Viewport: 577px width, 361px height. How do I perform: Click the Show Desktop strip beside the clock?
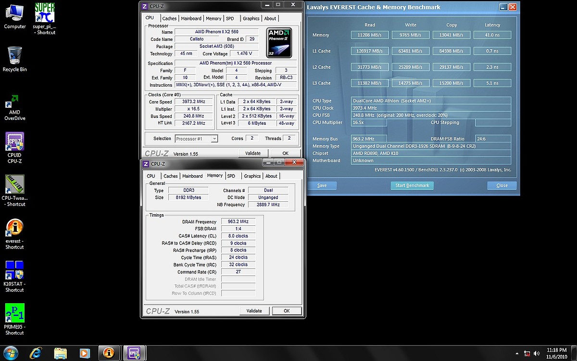tap(574, 353)
